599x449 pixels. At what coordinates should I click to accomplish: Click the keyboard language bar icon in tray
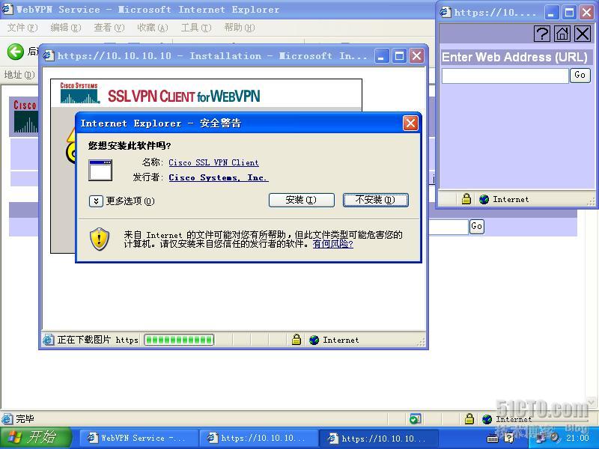point(493,439)
